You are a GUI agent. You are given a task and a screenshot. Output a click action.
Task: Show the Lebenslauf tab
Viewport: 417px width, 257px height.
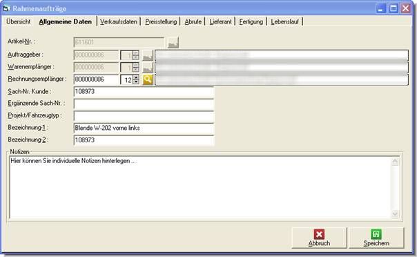pyautogui.click(x=285, y=21)
